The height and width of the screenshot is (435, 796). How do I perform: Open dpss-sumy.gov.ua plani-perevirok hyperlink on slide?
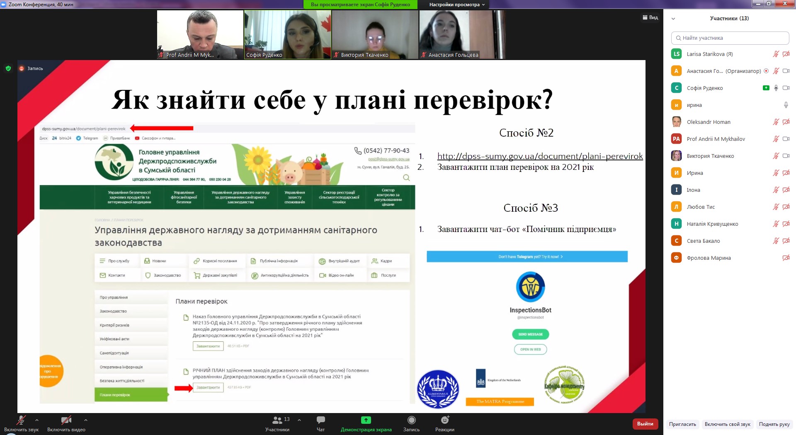coord(540,156)
